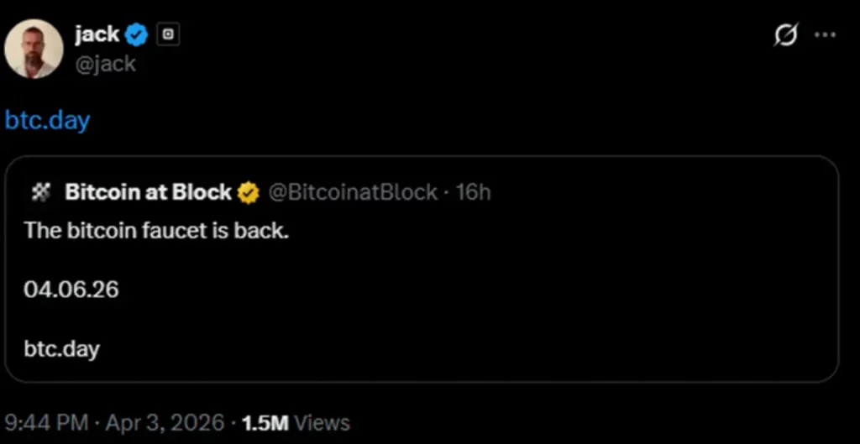Click jack's blue verified checkmark badge
The width and height of the screenshot is (860, 444).
[137, 35]
